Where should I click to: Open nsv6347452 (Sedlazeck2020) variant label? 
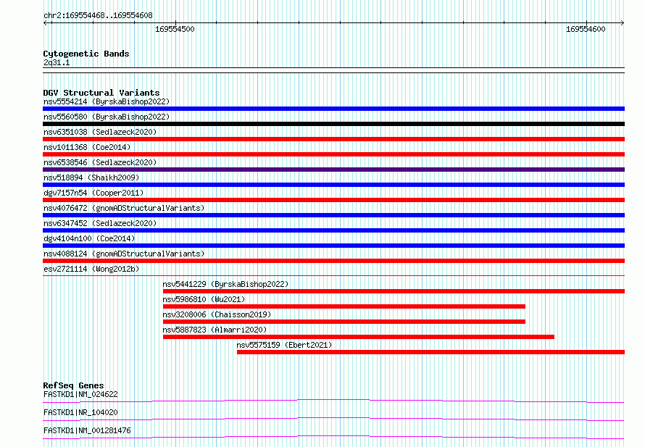[100, 223]
